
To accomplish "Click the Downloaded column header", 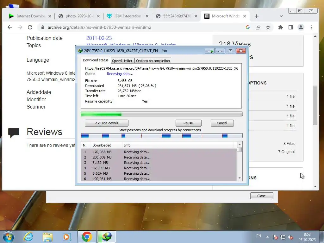I will pyautogui.click(x=106, y=145).
